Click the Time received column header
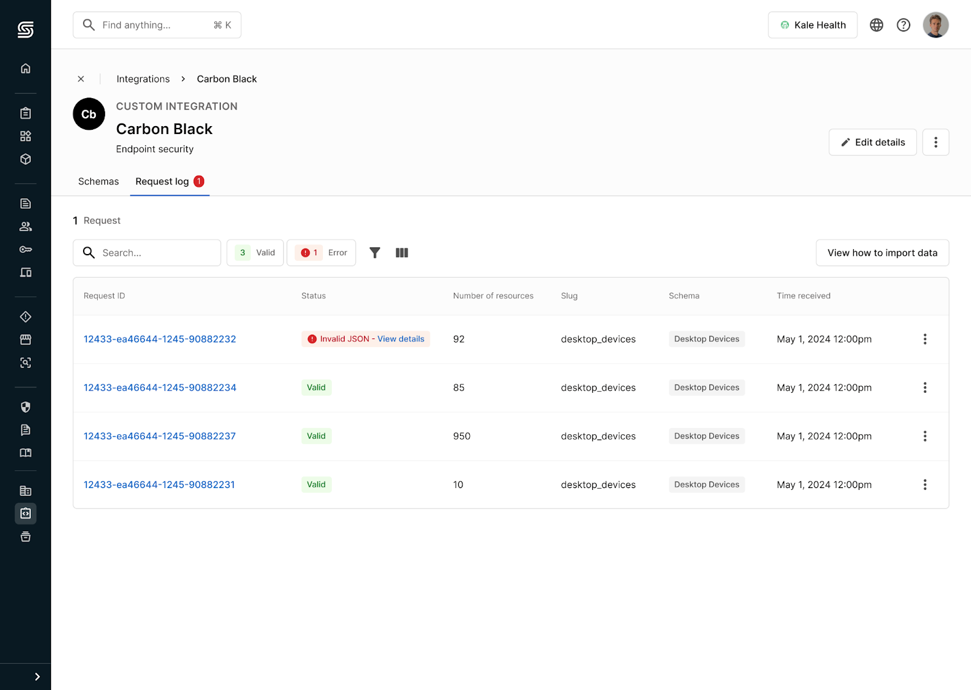971x690 pixels. pos(804,296)
